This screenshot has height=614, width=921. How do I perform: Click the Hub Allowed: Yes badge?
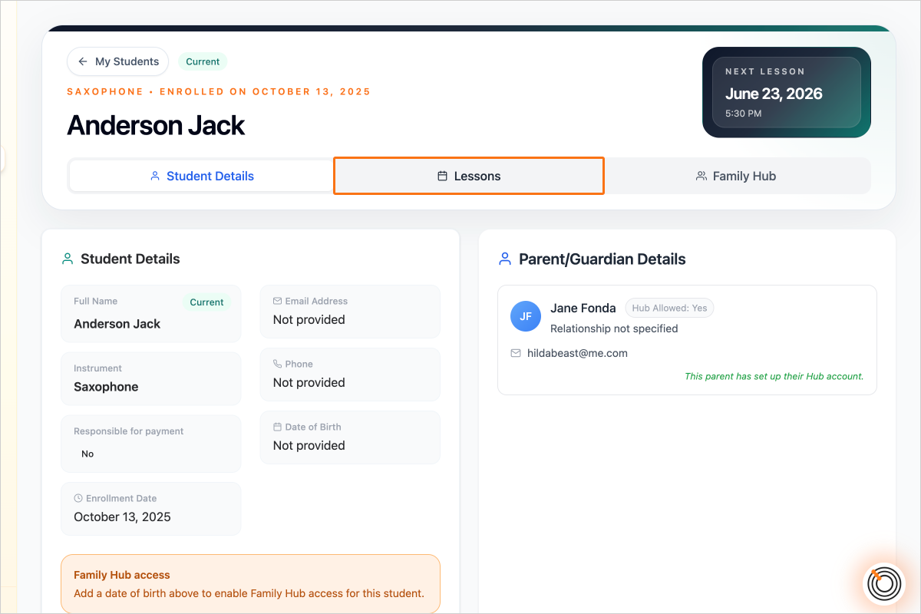669,308
